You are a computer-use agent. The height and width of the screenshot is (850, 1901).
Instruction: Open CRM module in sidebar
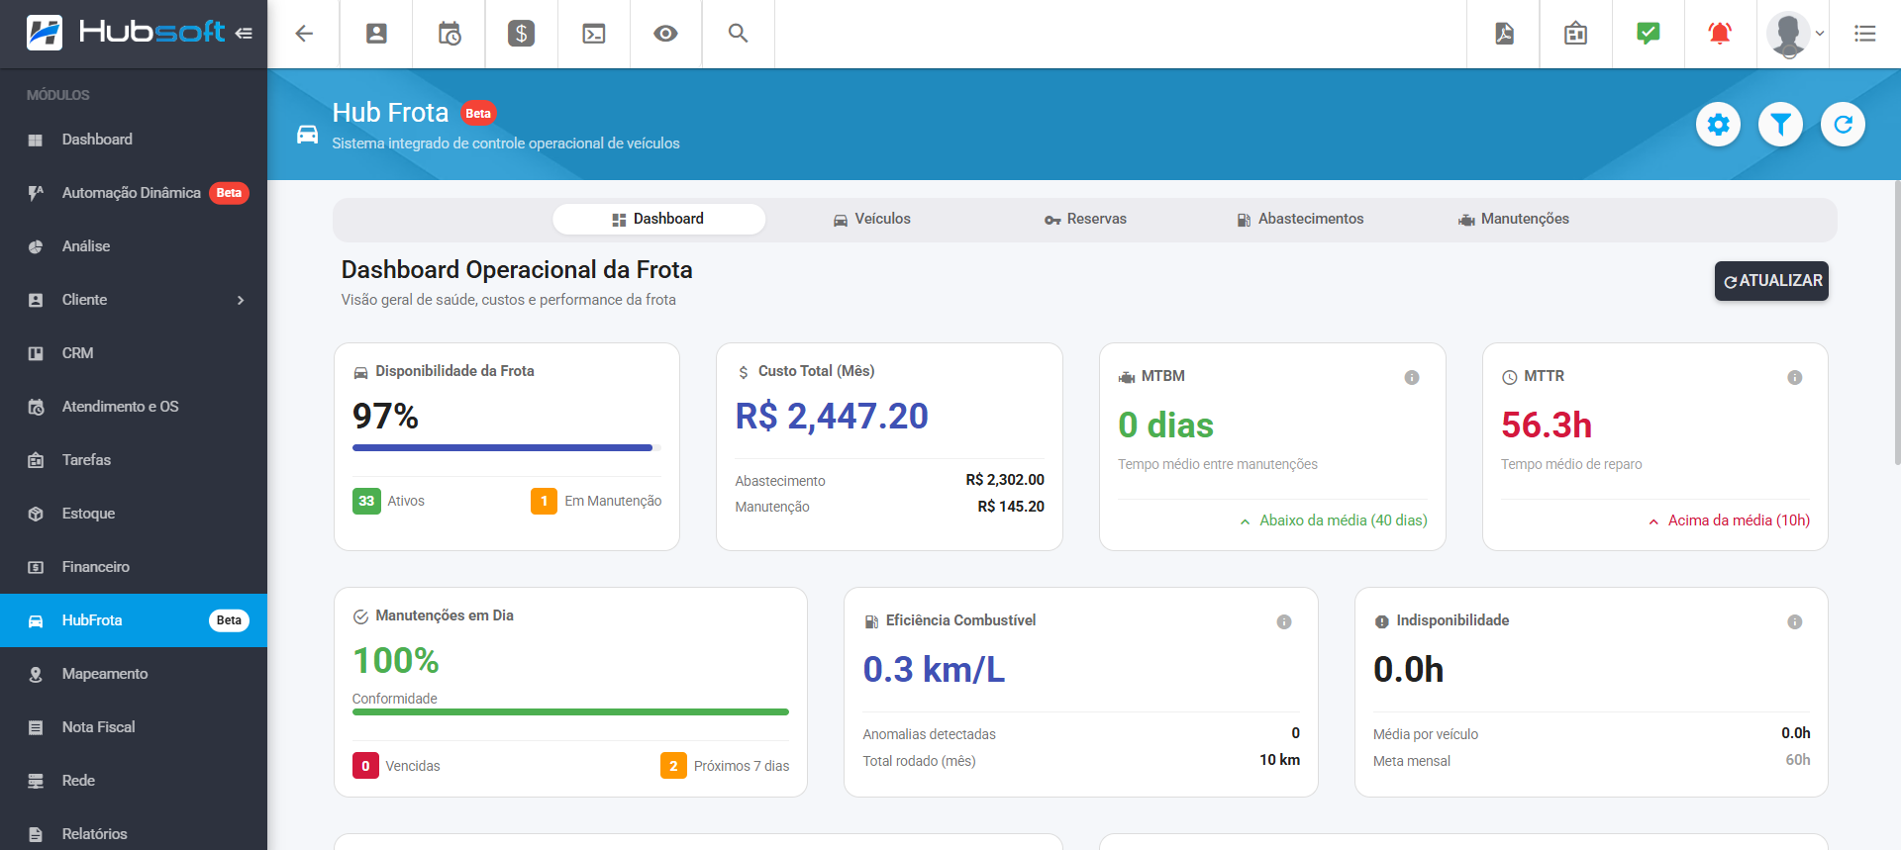[x=134, y=353]
